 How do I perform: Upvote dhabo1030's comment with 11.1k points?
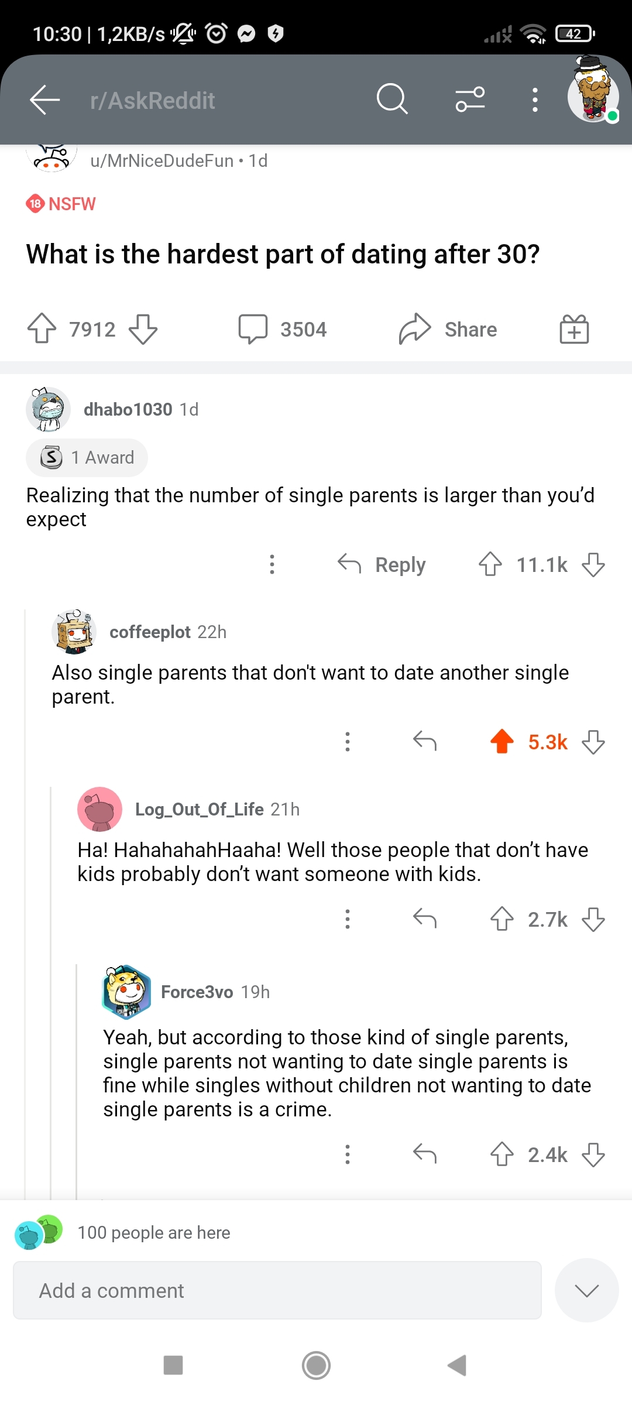490,564
